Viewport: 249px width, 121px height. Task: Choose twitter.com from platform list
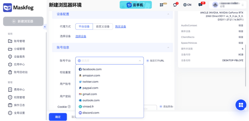pyautogui.click(x=109, y=82)
